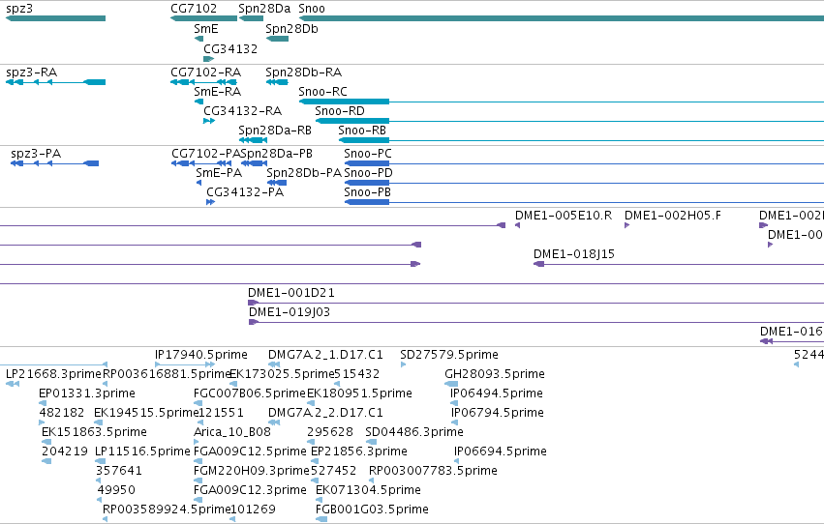The image size is (824, 524).
Task: Click the CG7102 gene label
Action: click(194, 9)
